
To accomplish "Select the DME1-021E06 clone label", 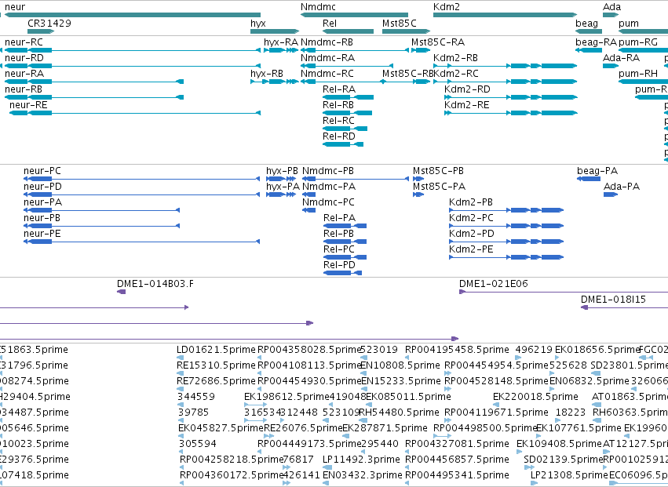I will (x=493, y=284).
